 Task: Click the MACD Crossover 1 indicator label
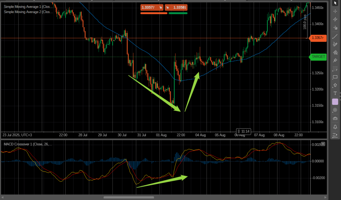28,144
